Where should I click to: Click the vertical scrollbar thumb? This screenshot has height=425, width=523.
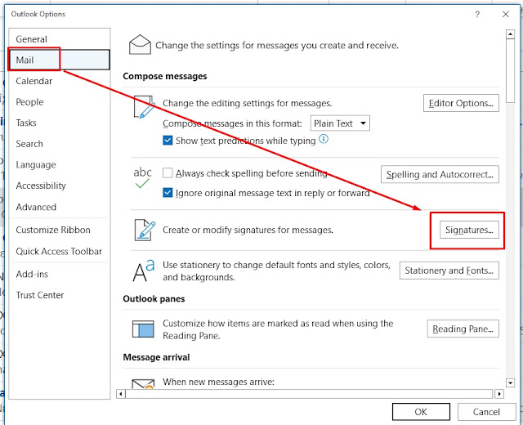[510, 71]
